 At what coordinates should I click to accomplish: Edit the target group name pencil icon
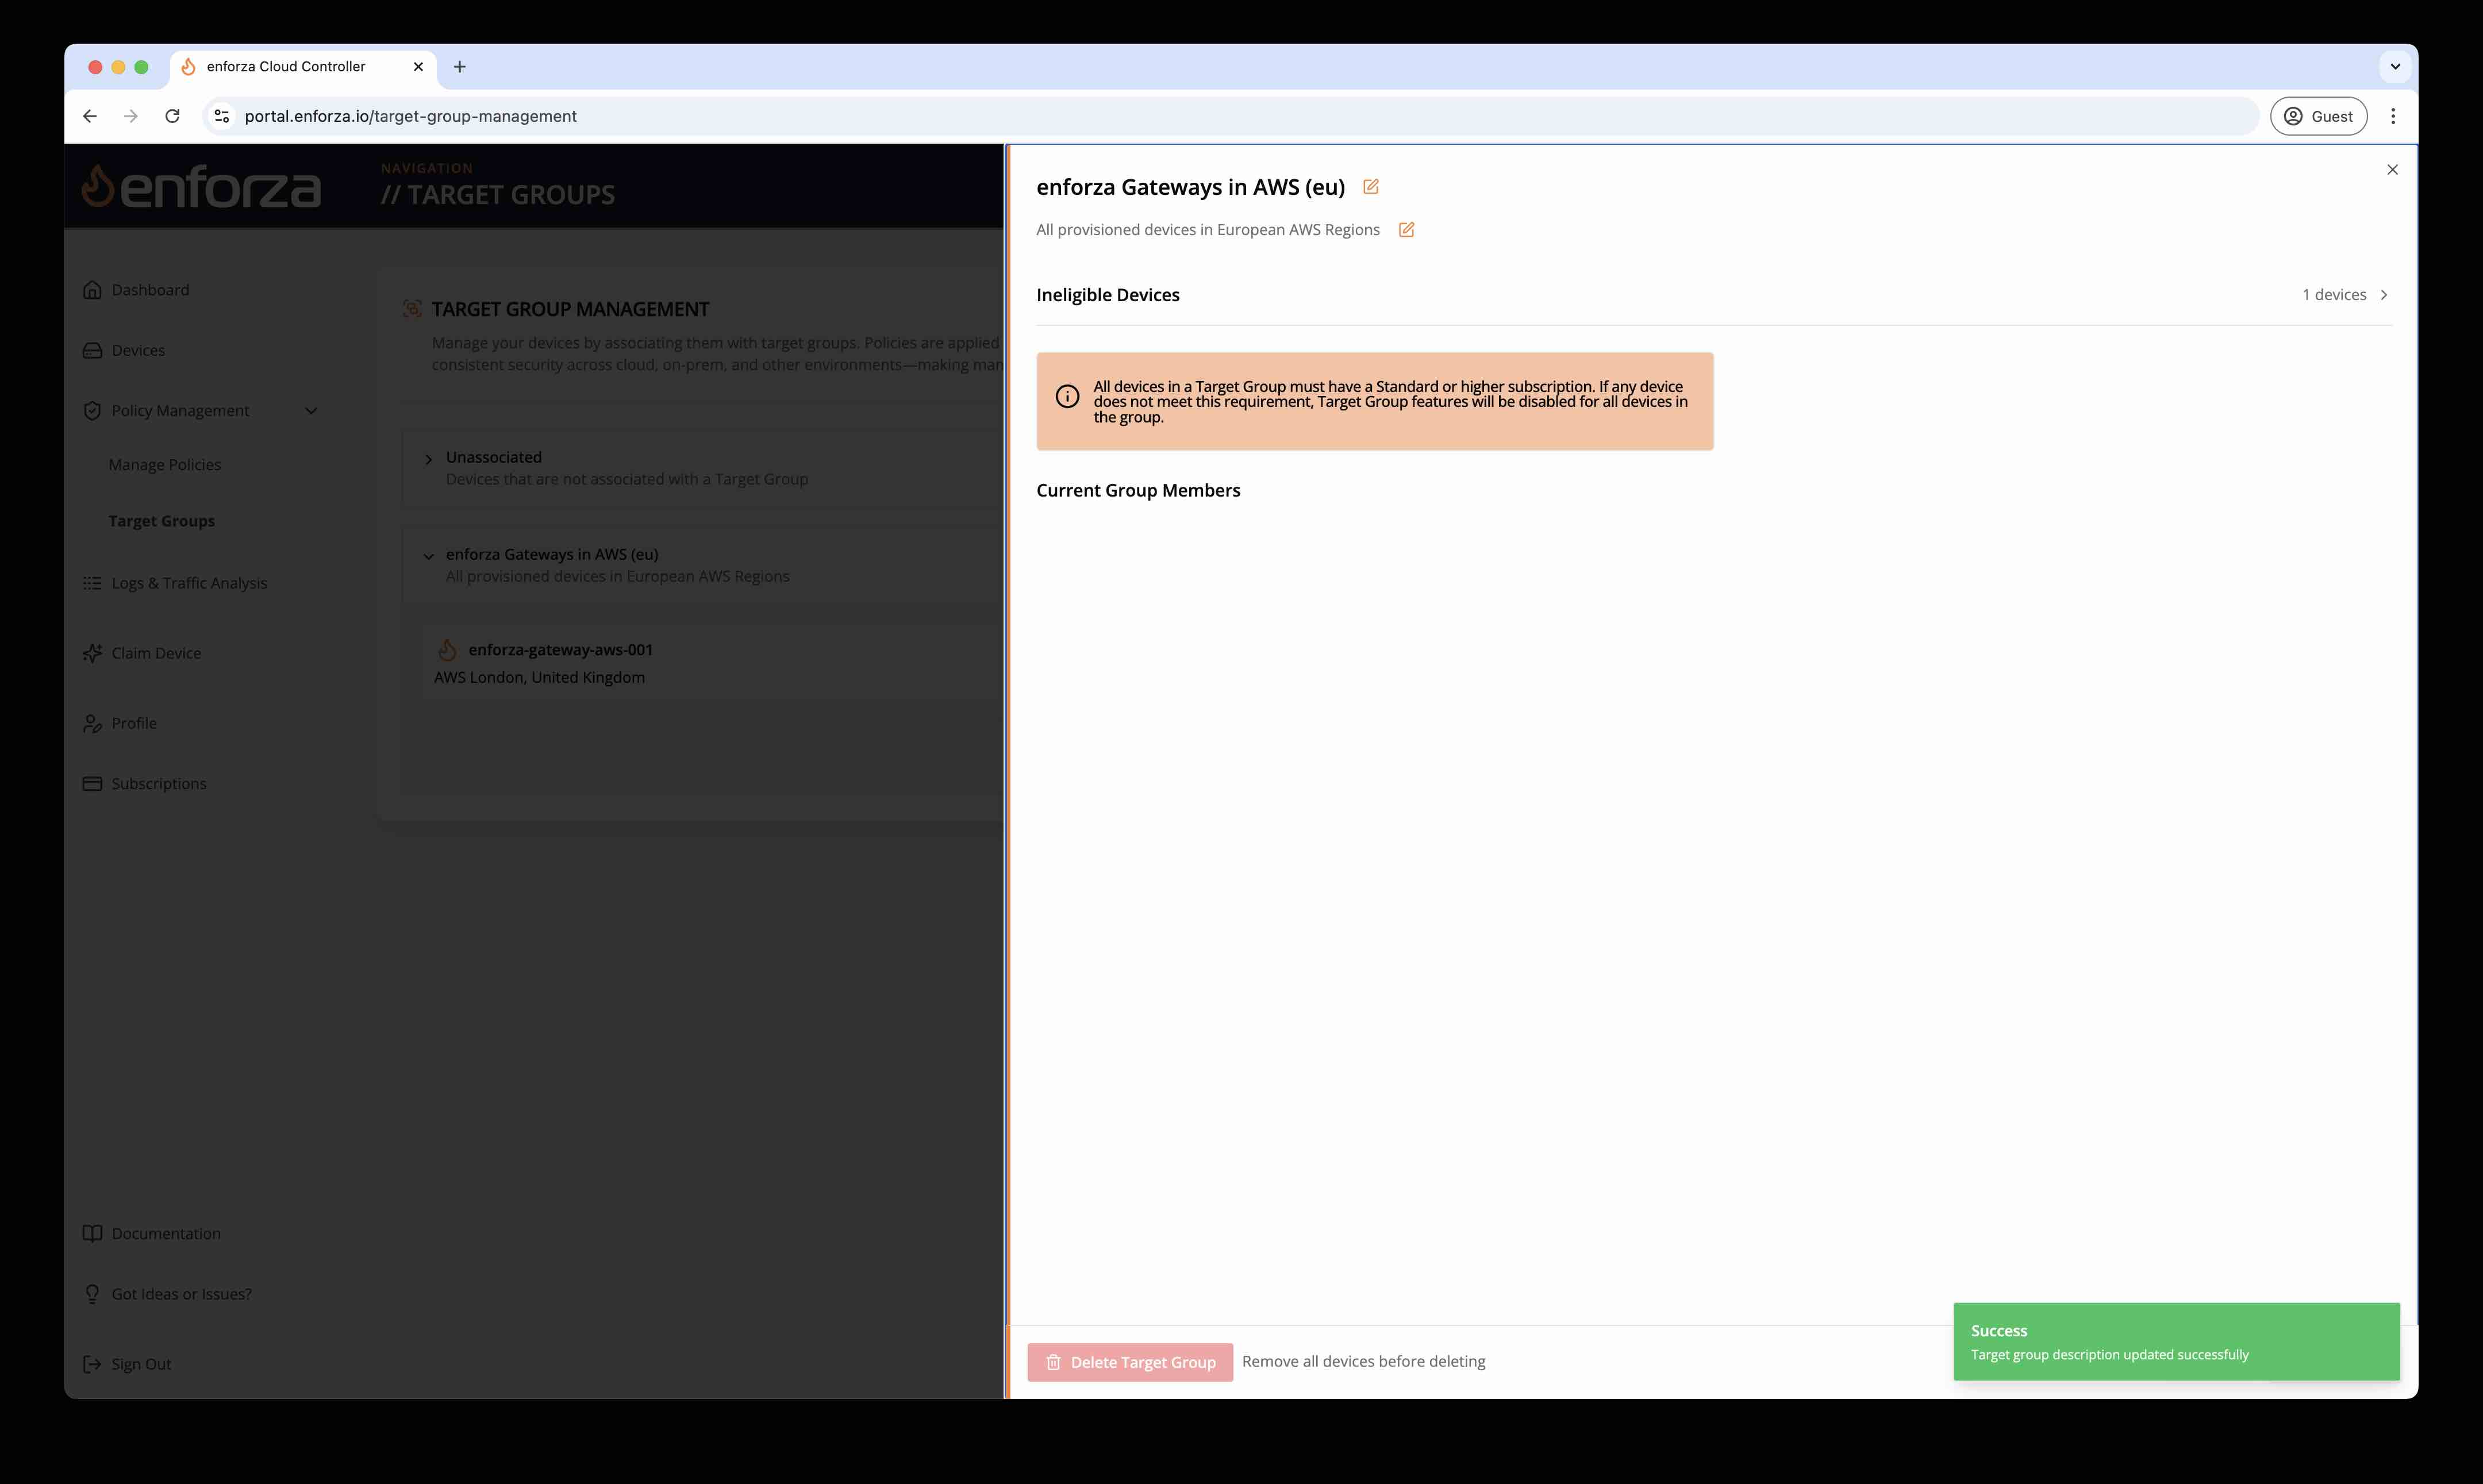1371,187
